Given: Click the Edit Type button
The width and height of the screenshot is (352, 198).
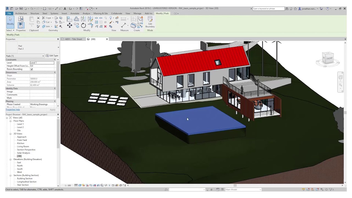Looking at the screenshot, I should [x=52, y=56].
